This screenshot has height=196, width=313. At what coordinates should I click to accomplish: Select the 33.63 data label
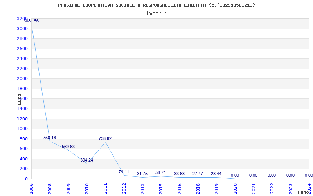tap(179, 174)
